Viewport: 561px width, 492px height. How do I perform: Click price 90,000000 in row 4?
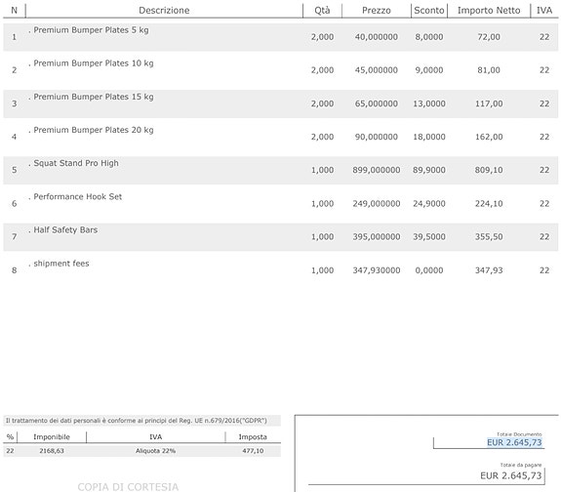376,137
